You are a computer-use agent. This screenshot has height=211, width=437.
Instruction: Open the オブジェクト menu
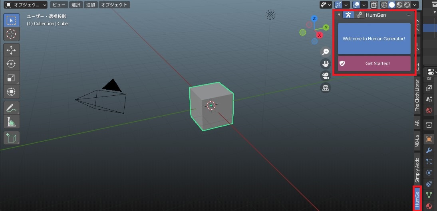(x=114, y=5)
